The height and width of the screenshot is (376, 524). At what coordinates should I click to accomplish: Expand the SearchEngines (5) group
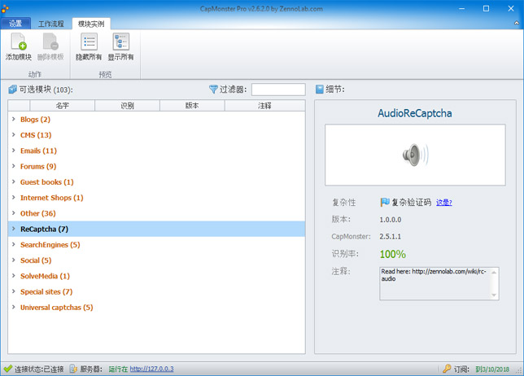tap(14, 244)
